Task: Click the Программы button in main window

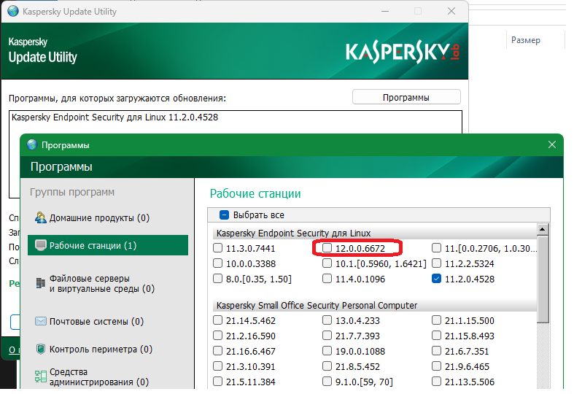Action: (x=406, y=97)
